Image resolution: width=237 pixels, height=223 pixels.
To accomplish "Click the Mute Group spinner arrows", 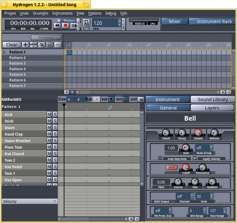I will pyautogui.click(x=211, y=148).
